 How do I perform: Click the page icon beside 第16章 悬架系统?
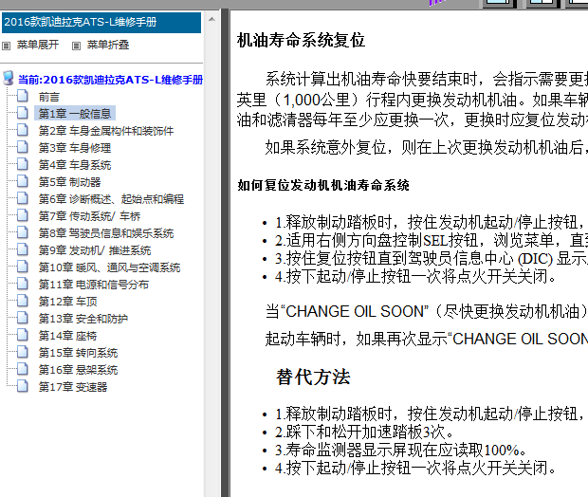pos(23,369)
